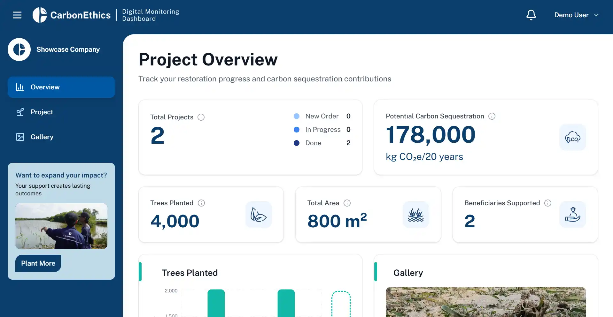Viewport: 613px width, 317px height.
Task: Show info for Potential Carbon Sequestration
Action: [492, 116]
